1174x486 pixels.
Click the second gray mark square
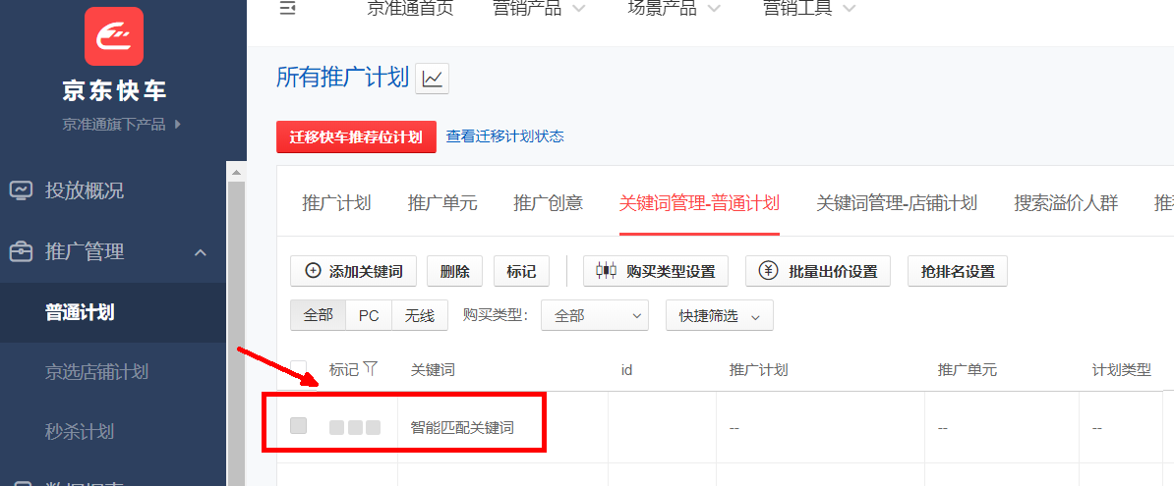355,428
